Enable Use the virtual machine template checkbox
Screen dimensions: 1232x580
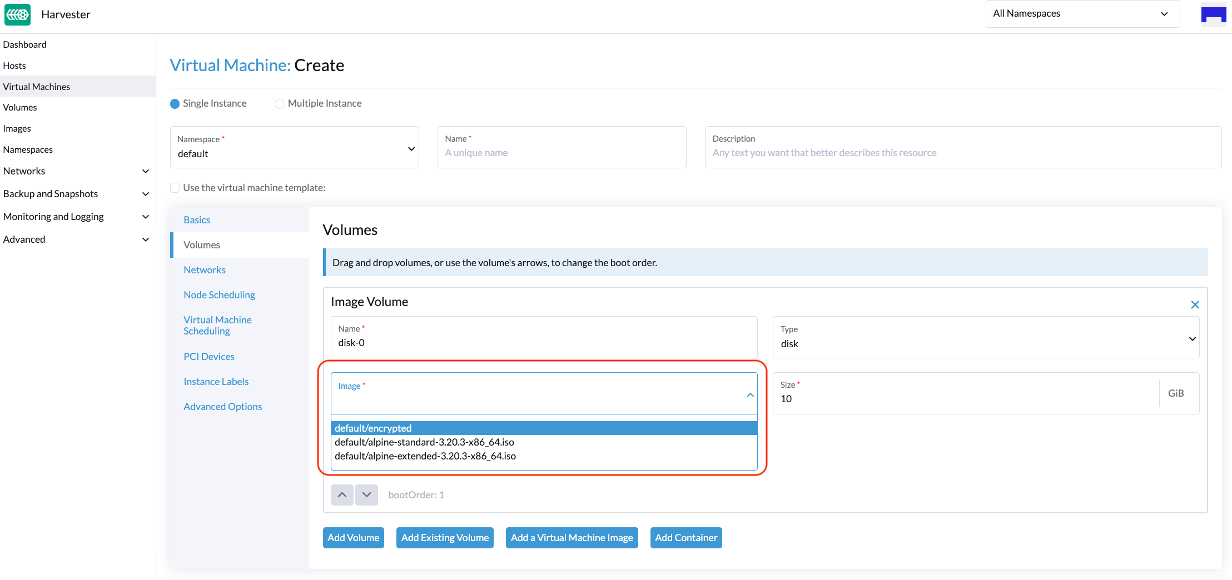tap(175, 188)
